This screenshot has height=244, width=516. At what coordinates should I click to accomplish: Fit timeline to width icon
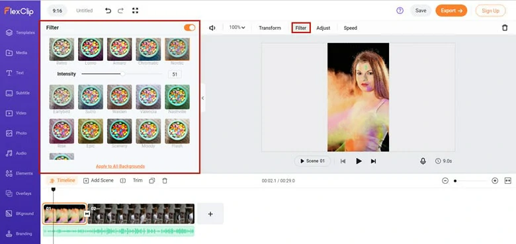click(x=508, y=181)
